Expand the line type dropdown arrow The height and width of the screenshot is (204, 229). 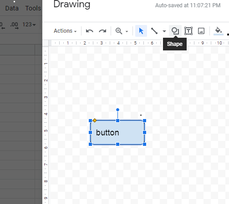(164, 31)
